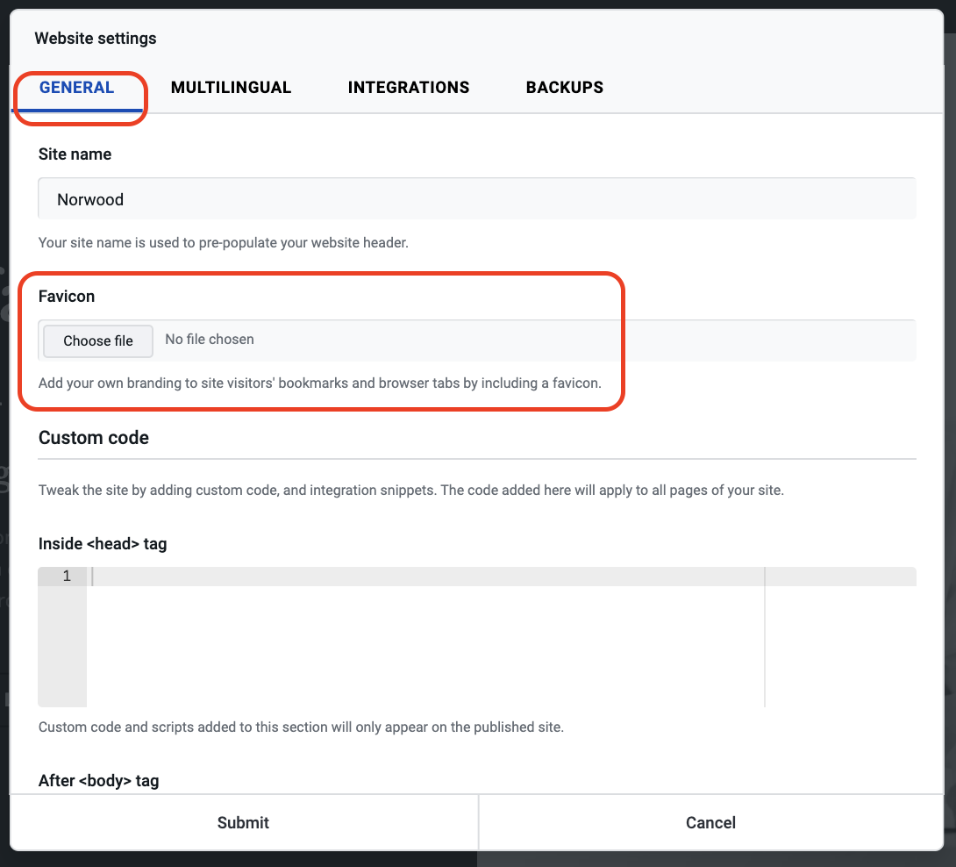Viewport: 956px width, 867px height.
Task: Cancel the website settings dialog
Action: click(711, 822)
